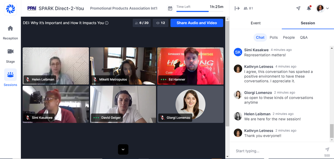Screen dimensions: 334x159
Task: Switch to the Event tab
Action: (x=256, y=23)
